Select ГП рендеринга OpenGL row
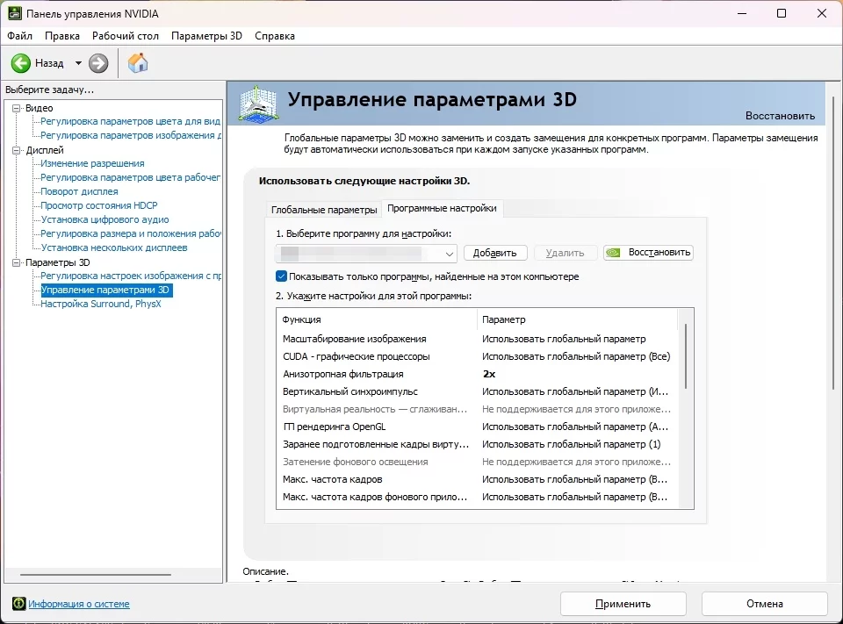The width and height of the screenshot is (843, 624). [478, 427]
